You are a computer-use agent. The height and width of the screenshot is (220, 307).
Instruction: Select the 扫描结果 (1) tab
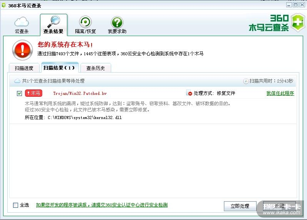coord(59,68)
